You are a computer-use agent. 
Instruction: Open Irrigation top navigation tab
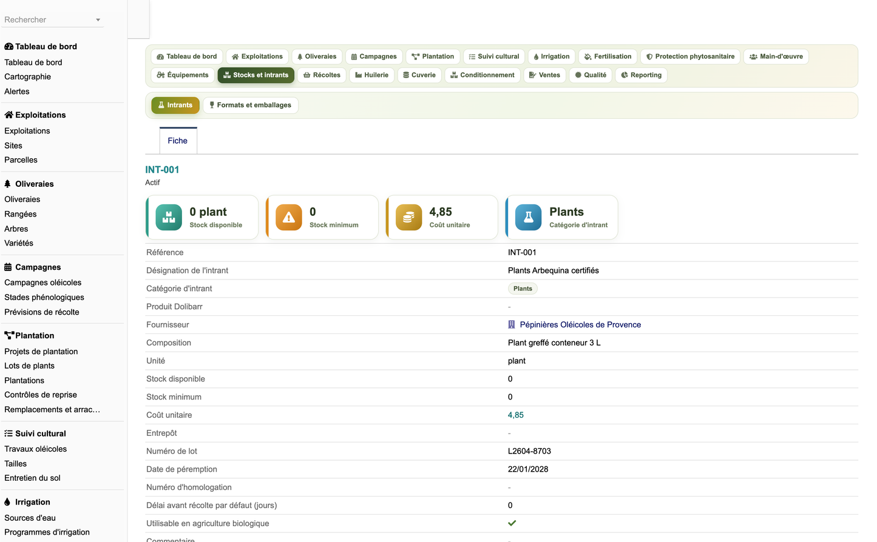point(552,56)
